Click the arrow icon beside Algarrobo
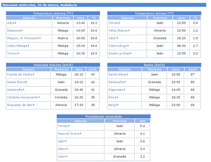211x162 pixels. (x=125, y=90)
